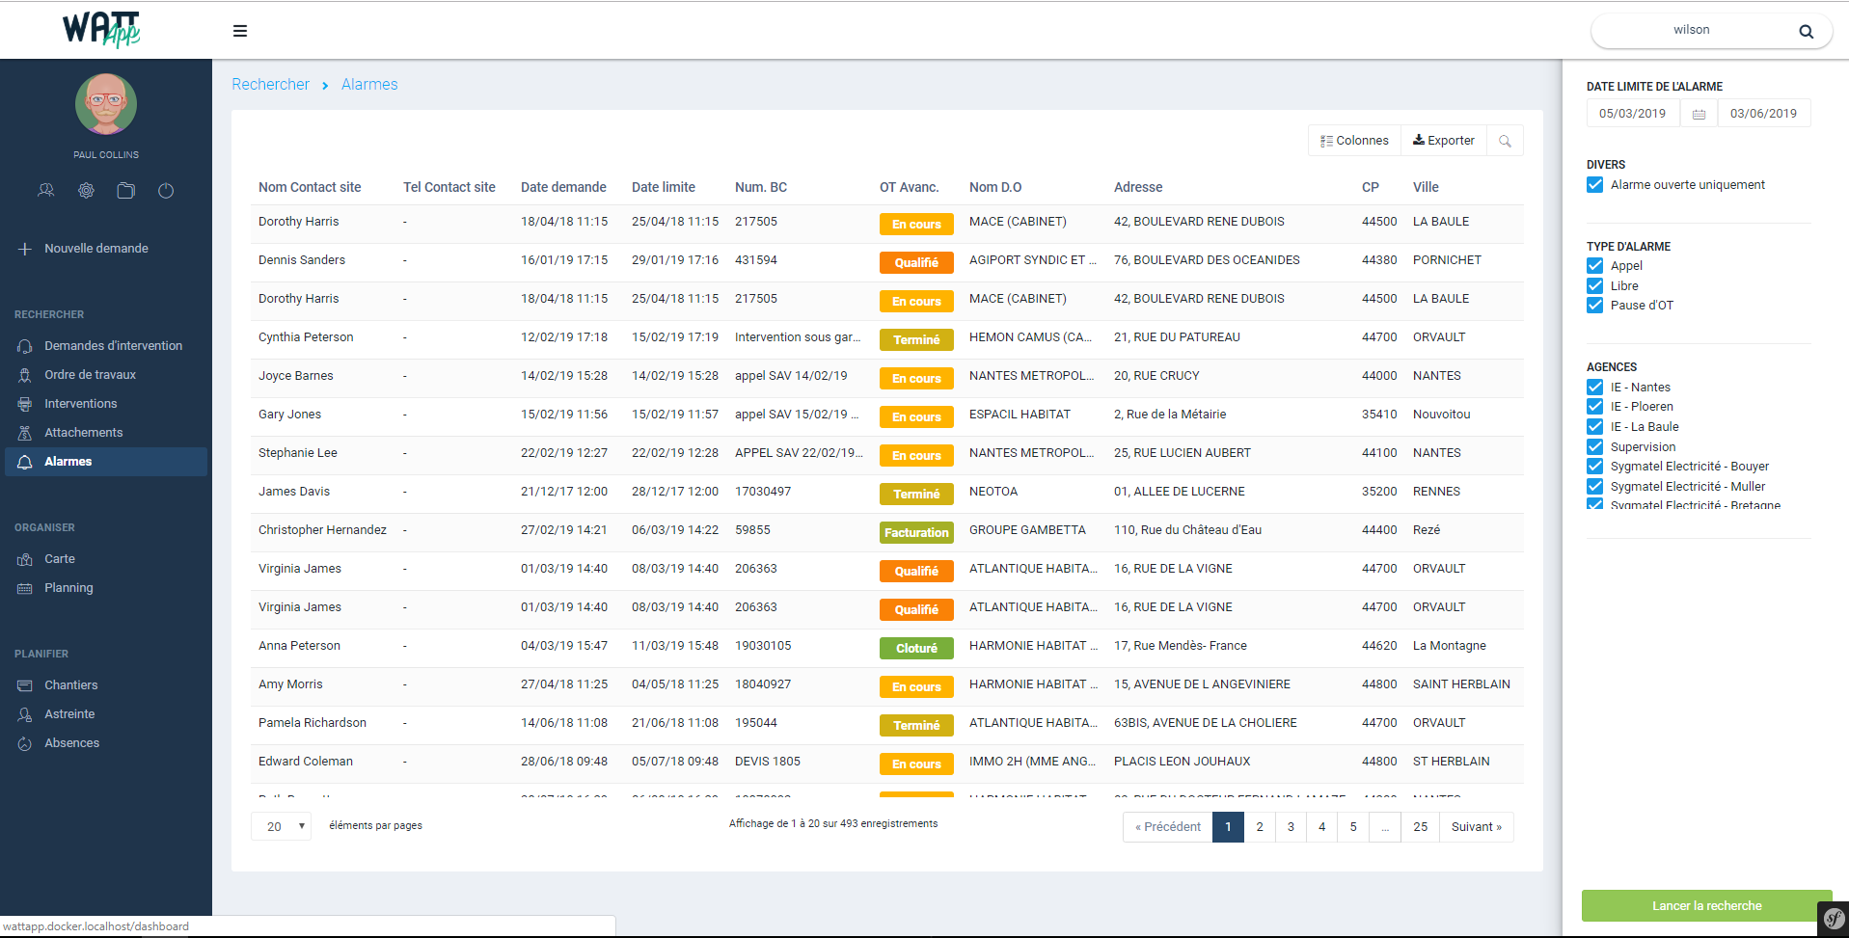The height and width of the screenshot is (938, 1849).
Task: Click the power logout icon
Action: point(166,191)
